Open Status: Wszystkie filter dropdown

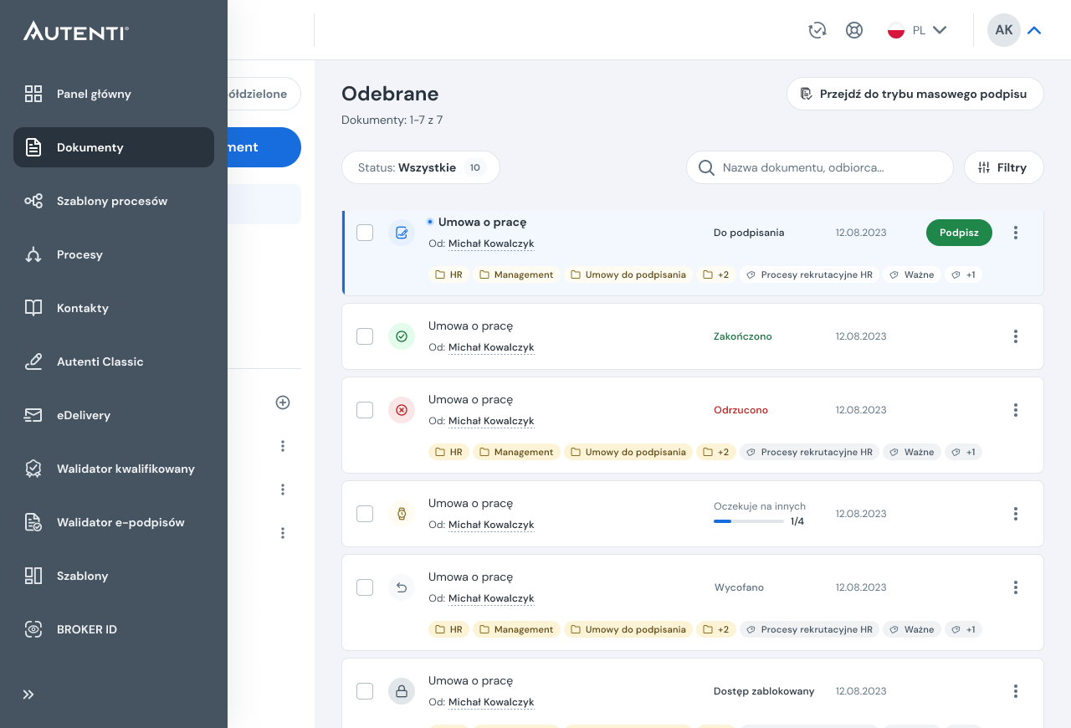tap(420, 167)
